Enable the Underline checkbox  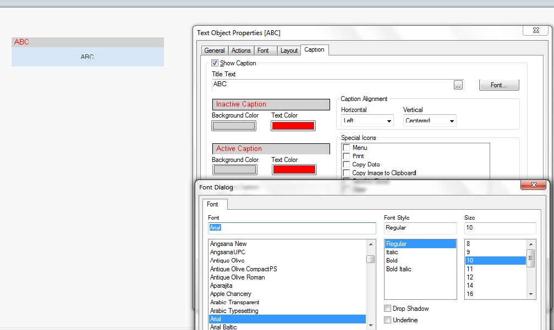pos(388,320)
